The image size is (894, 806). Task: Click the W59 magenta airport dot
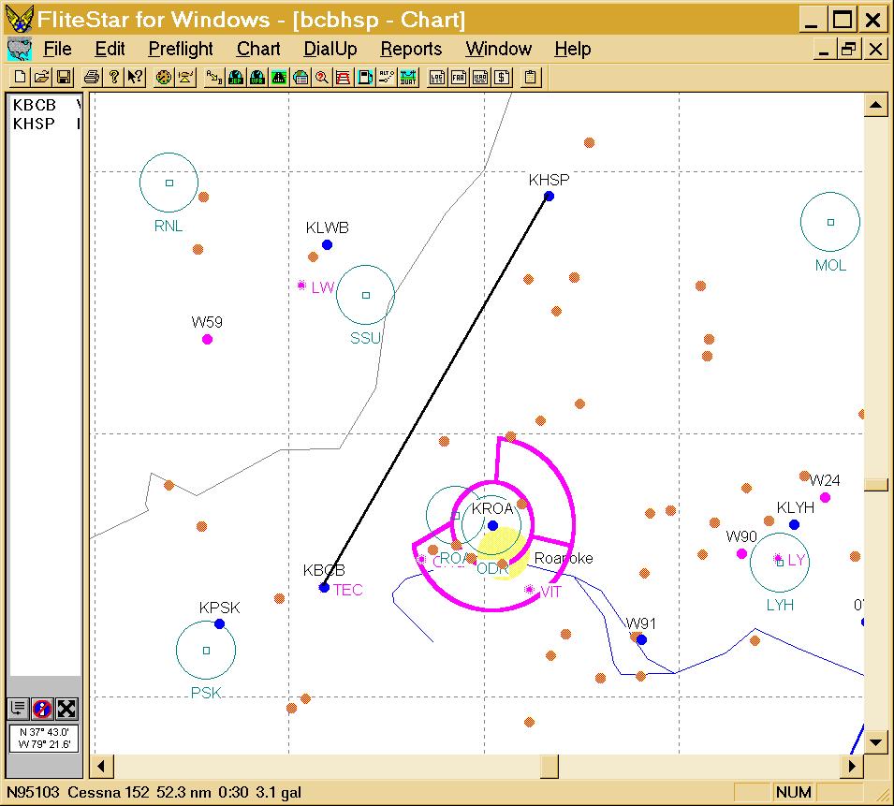click(207, 339)
